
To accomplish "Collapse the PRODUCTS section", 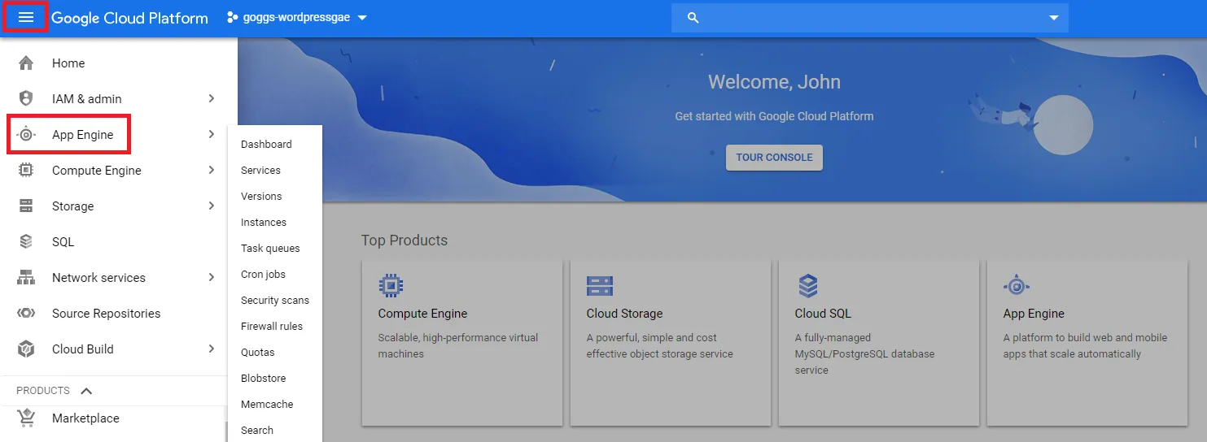I will (x=86, y=391).
